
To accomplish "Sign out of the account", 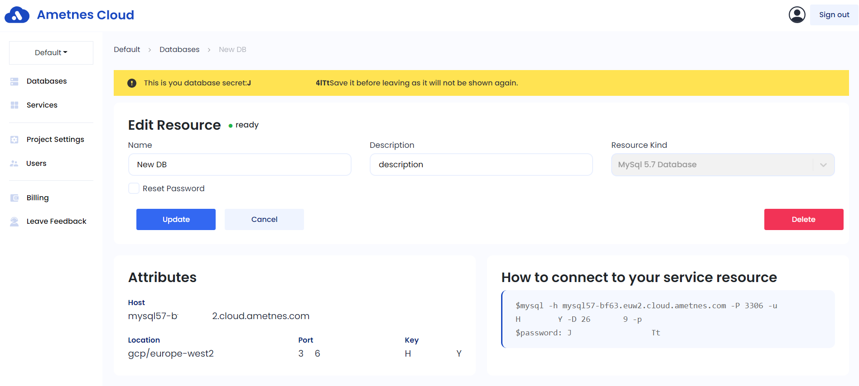I will tap(834, 15).
